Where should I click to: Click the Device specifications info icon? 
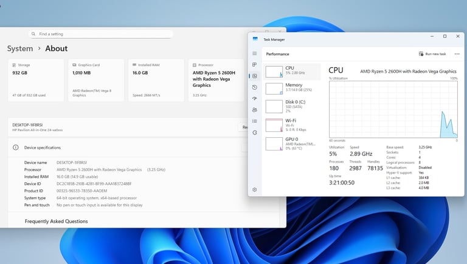[x=15, y=147]
